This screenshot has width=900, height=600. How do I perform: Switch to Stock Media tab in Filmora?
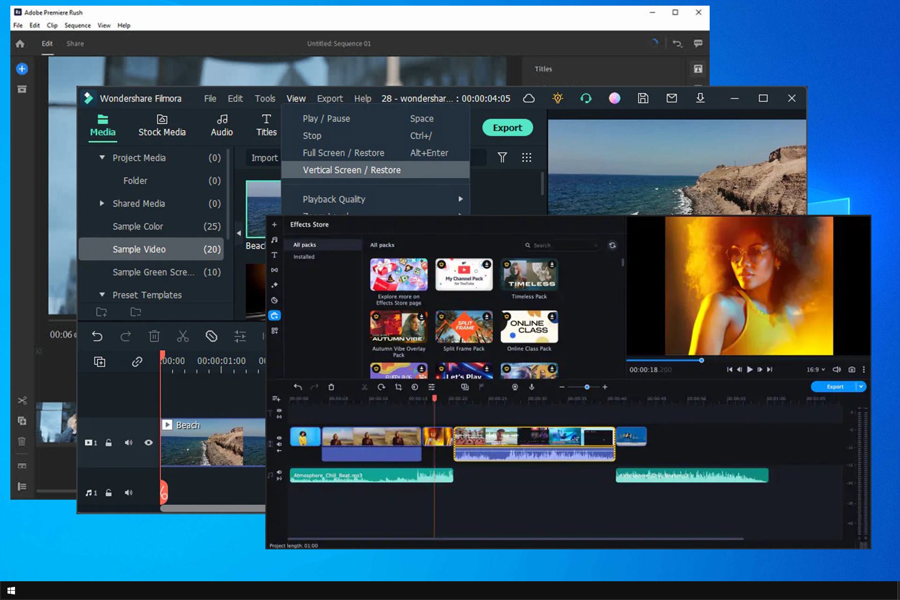click(x=162, y=126)
